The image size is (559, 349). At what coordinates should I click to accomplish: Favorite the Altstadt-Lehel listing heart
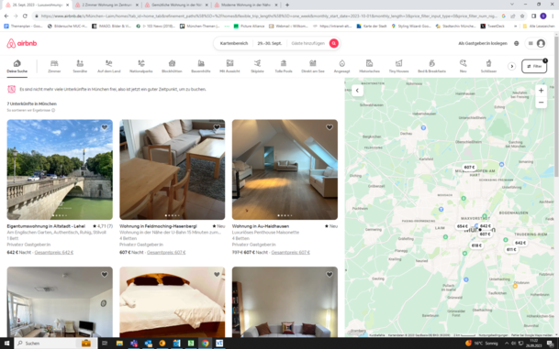pos(105,127)
